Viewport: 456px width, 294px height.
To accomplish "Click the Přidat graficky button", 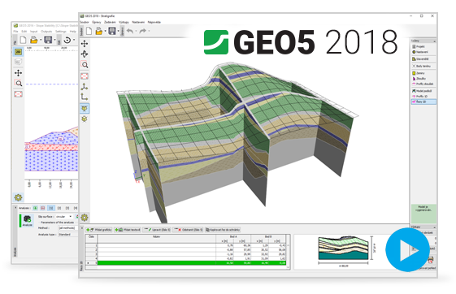I will pos(99,230).
